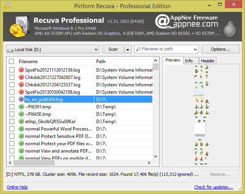Click green dot beside normal Protect Sensitive PDF
The image size is (245, 194).
point(21,136)
